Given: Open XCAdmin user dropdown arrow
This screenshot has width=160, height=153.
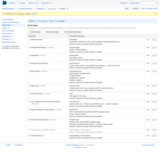Looking at the screenshot, I should click(x=128, y=3).
